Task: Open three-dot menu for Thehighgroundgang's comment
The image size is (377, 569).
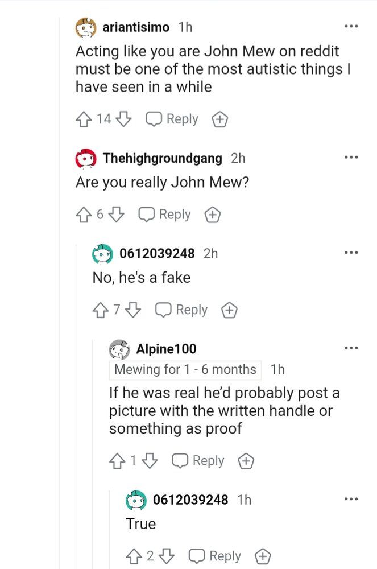Action: click(351, 158)
